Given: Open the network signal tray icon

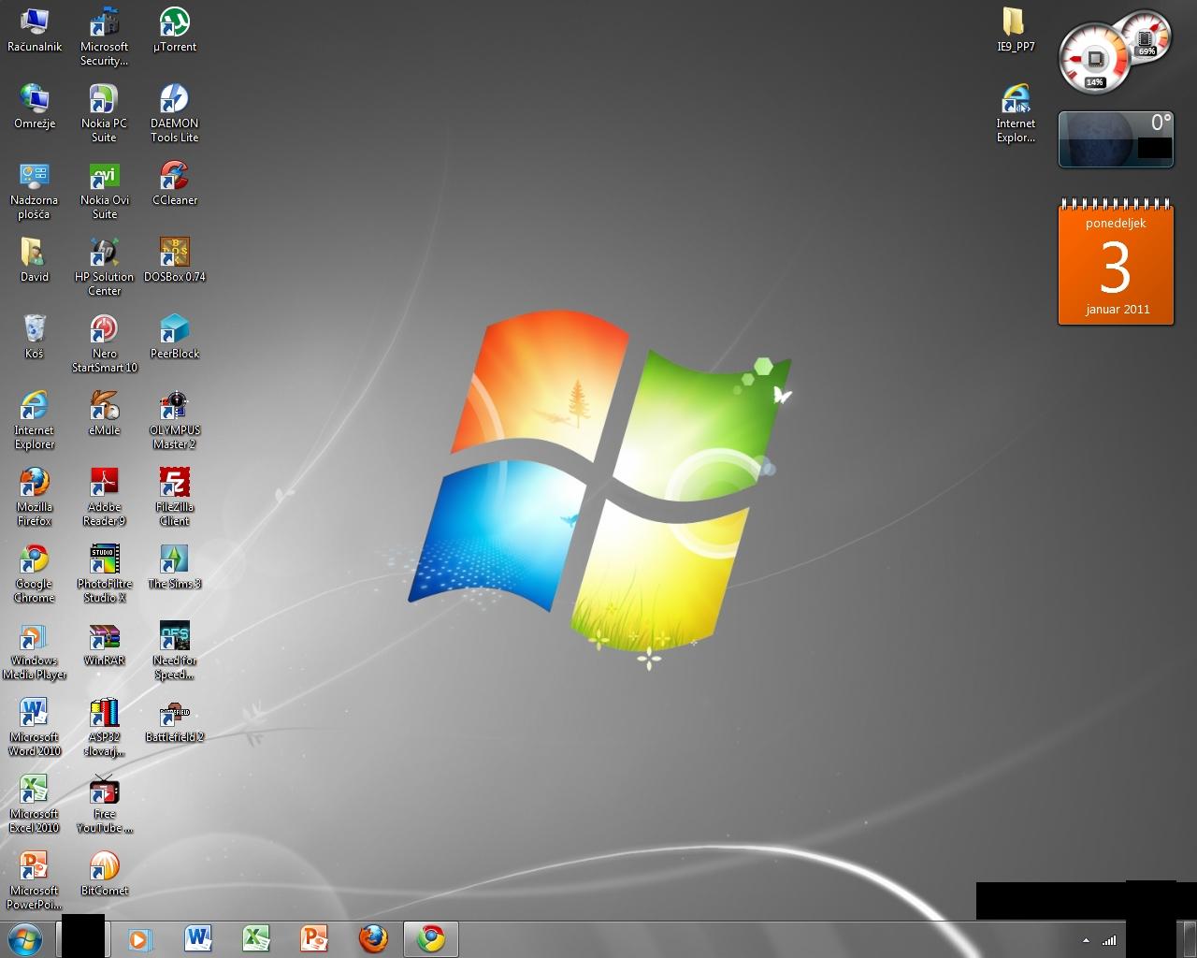Looking at the screenshot, I should [1109, 940].
